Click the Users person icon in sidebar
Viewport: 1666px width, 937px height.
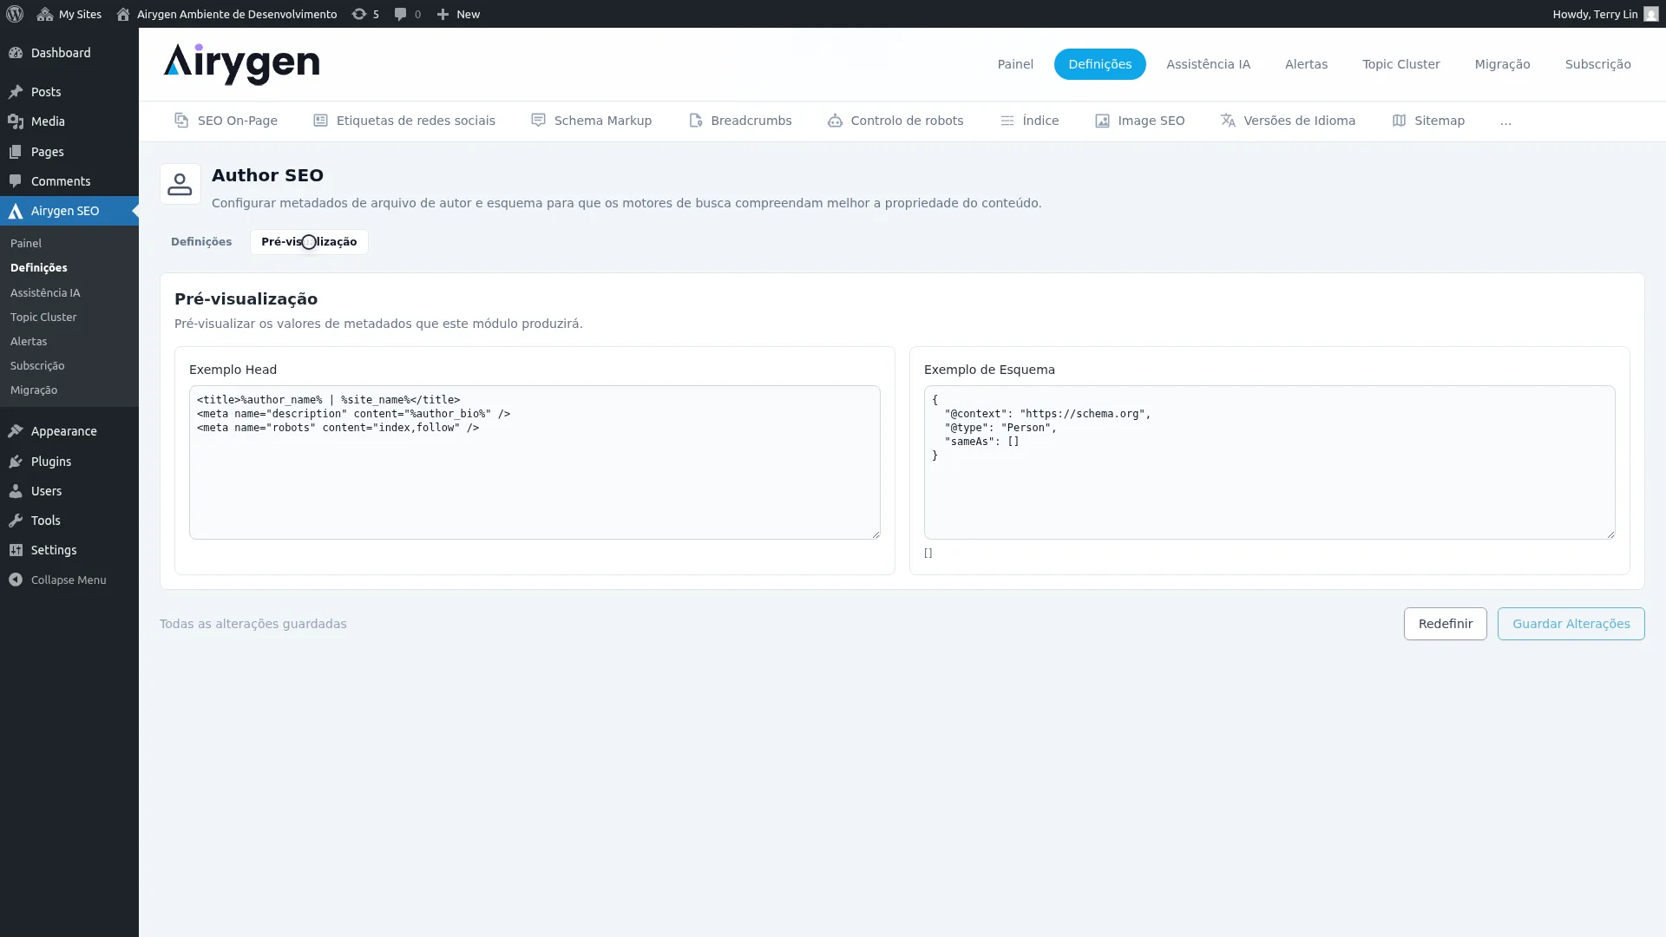[16, 491]
